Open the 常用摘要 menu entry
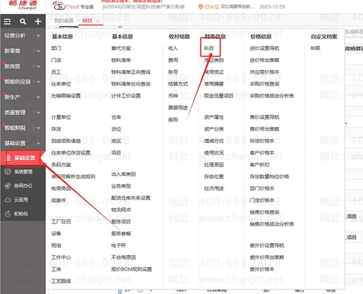 click(x=214, y=84)
